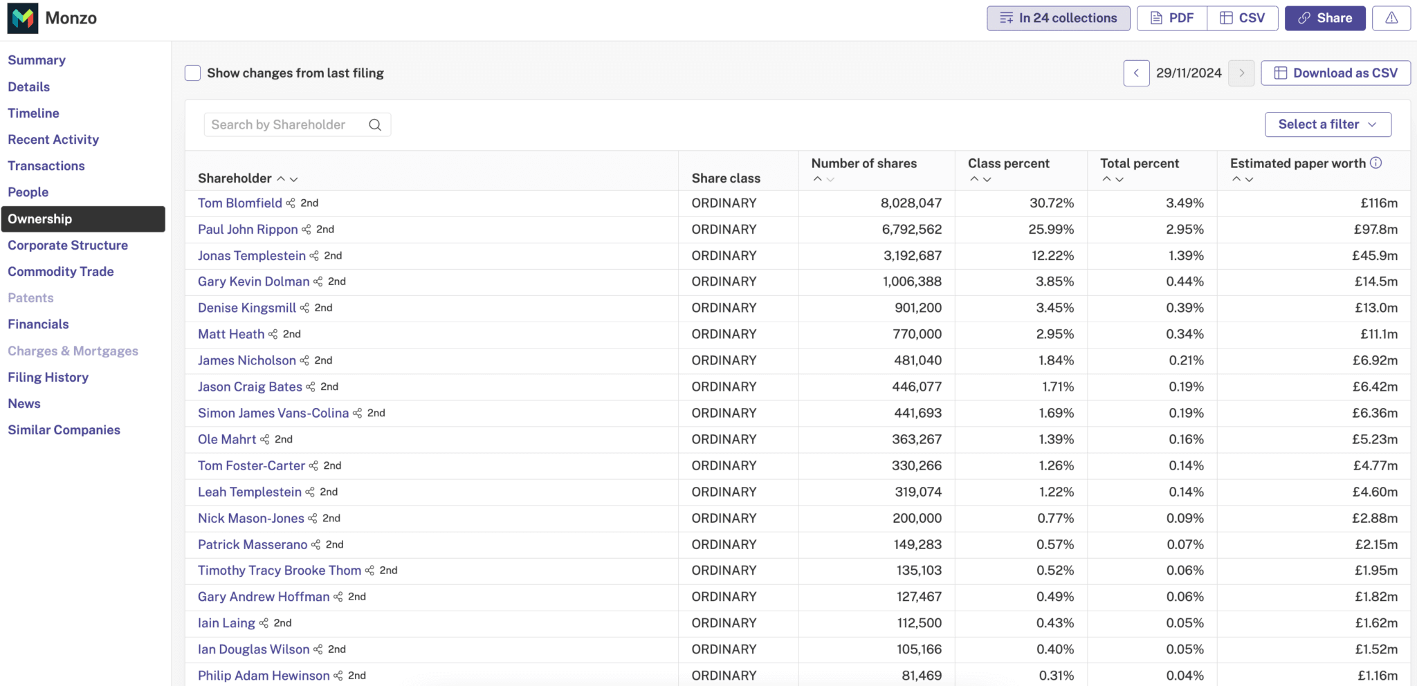Screen dimensions: 1417x686
Task: Go to previous filing date arrow
Action: coord(1136,73)
